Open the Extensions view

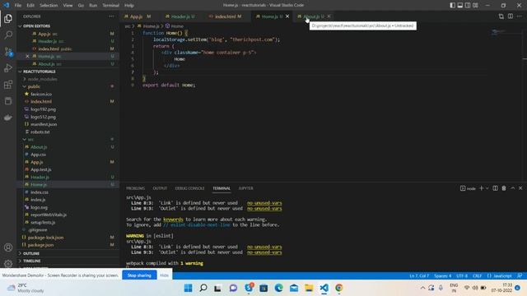pos(8,84)
